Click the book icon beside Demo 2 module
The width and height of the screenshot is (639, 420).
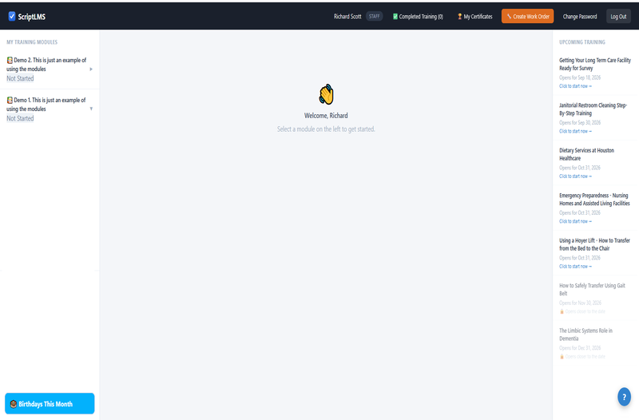click(x=10, y=61)
